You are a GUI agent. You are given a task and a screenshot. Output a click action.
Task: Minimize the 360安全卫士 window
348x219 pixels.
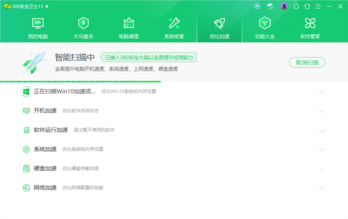coord(329,6)
